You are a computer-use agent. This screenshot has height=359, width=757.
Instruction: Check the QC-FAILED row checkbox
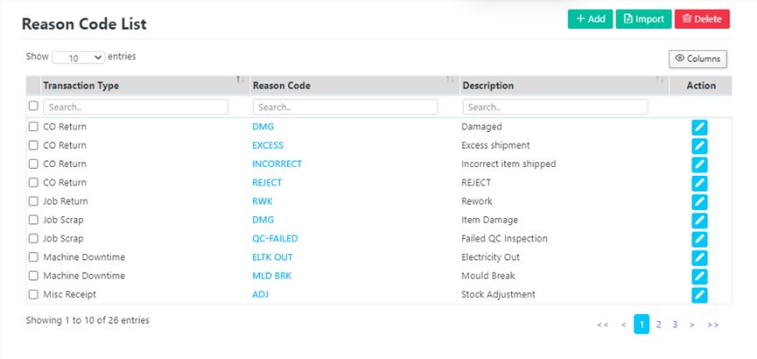coord(33,238)
